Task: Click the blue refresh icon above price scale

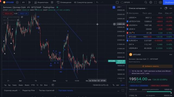Action: (x=114, y=7)
